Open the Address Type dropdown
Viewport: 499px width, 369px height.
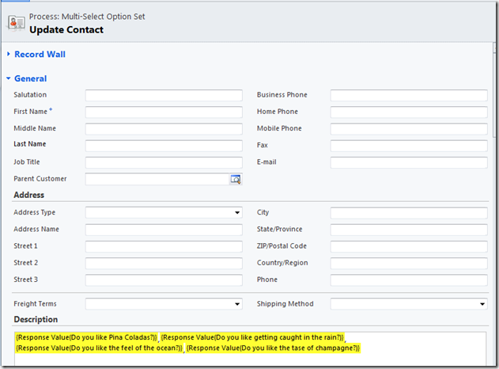click(164, 213)
